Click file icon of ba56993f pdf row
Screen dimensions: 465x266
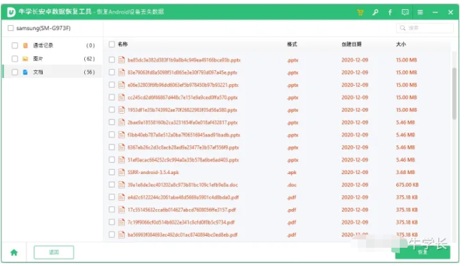click(x=121, y=234)
